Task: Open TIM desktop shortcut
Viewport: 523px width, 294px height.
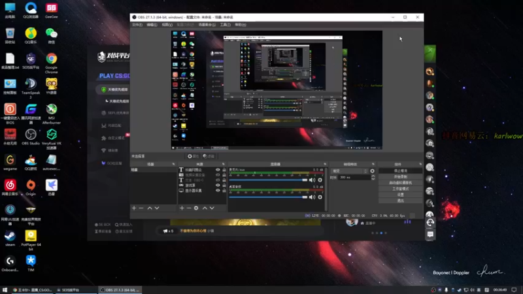Action: pyautogui.click(x=31, y=263)
